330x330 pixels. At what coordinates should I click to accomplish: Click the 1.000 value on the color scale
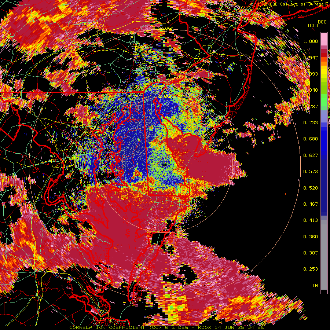coord(311,41)
